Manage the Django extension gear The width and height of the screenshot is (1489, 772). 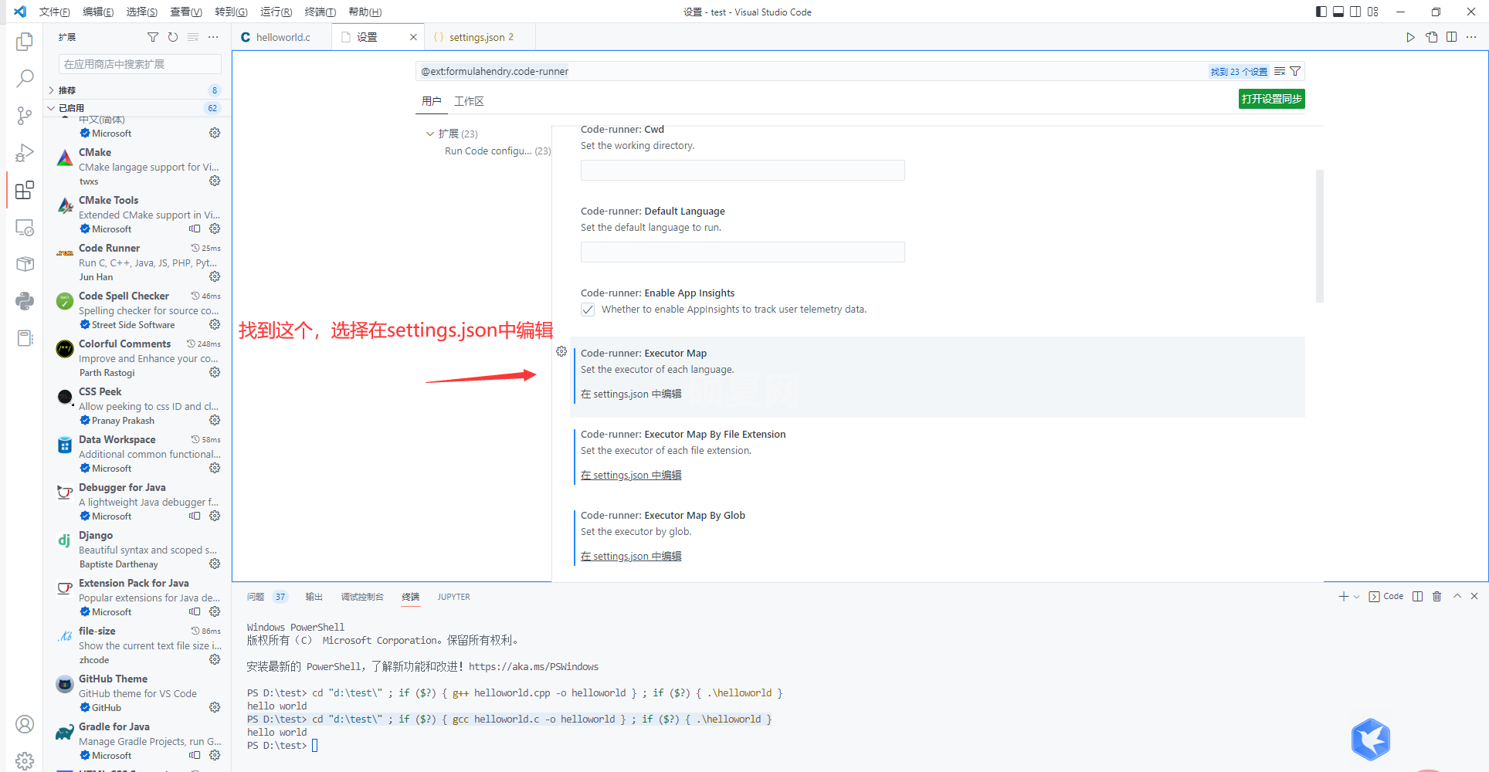point(215,564)
